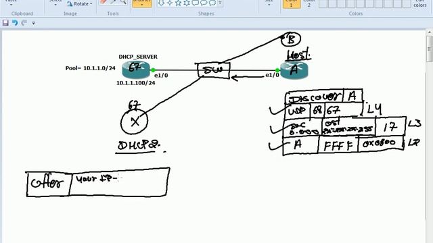Click the DHCP_SERVER router icon on canvas
Image resolution: width=433 pixels, height=243 pixels.
[x=136, y=70]
